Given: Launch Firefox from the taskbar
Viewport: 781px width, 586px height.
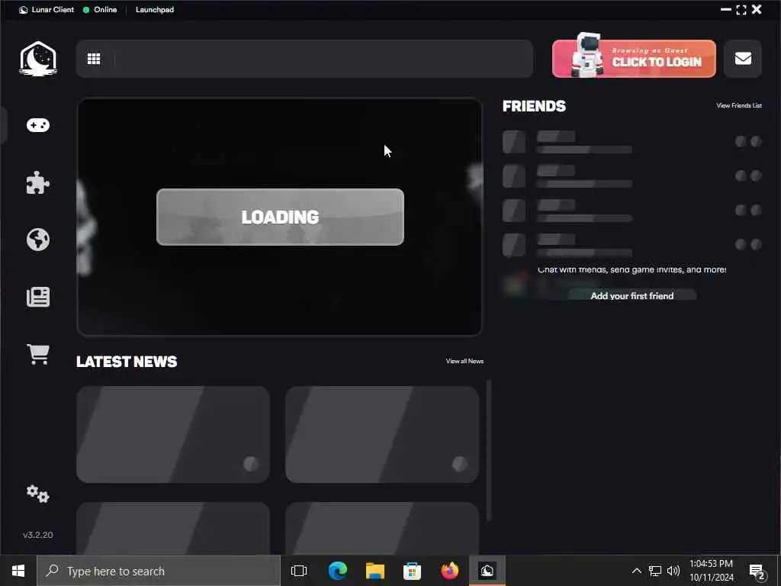Looking at the screenshot, I should 450,571.
